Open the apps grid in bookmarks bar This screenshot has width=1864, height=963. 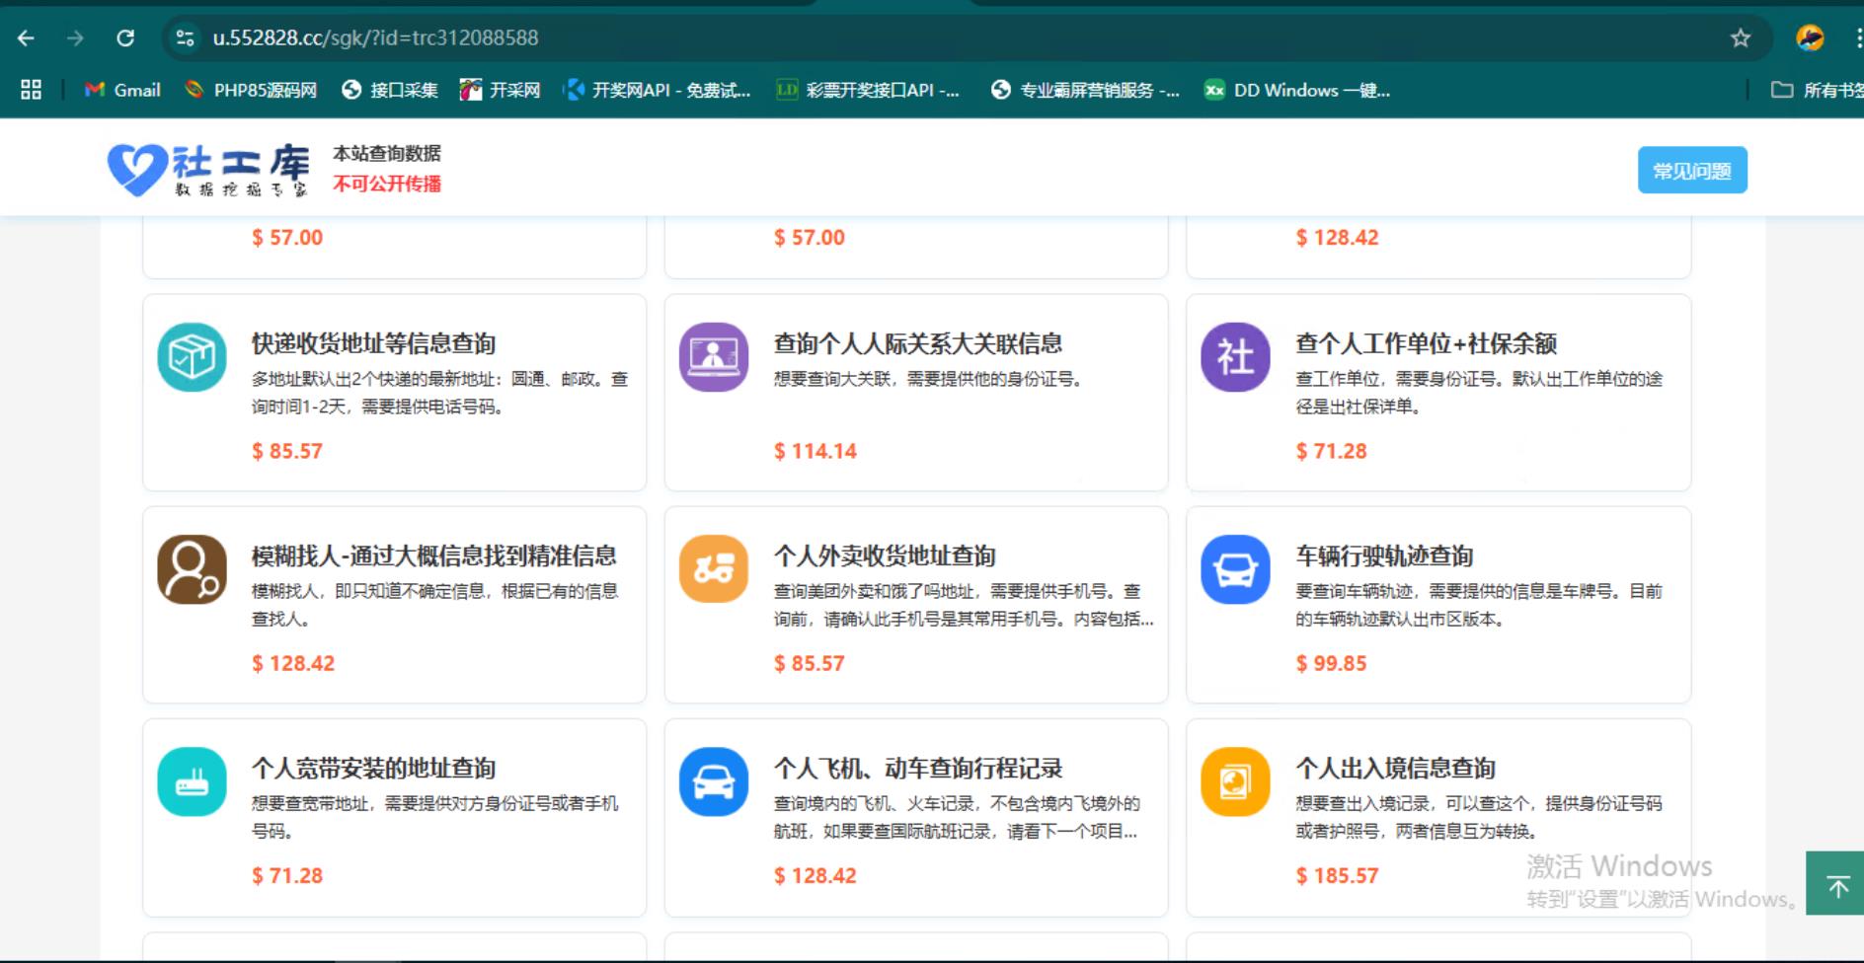click(31, 90)
